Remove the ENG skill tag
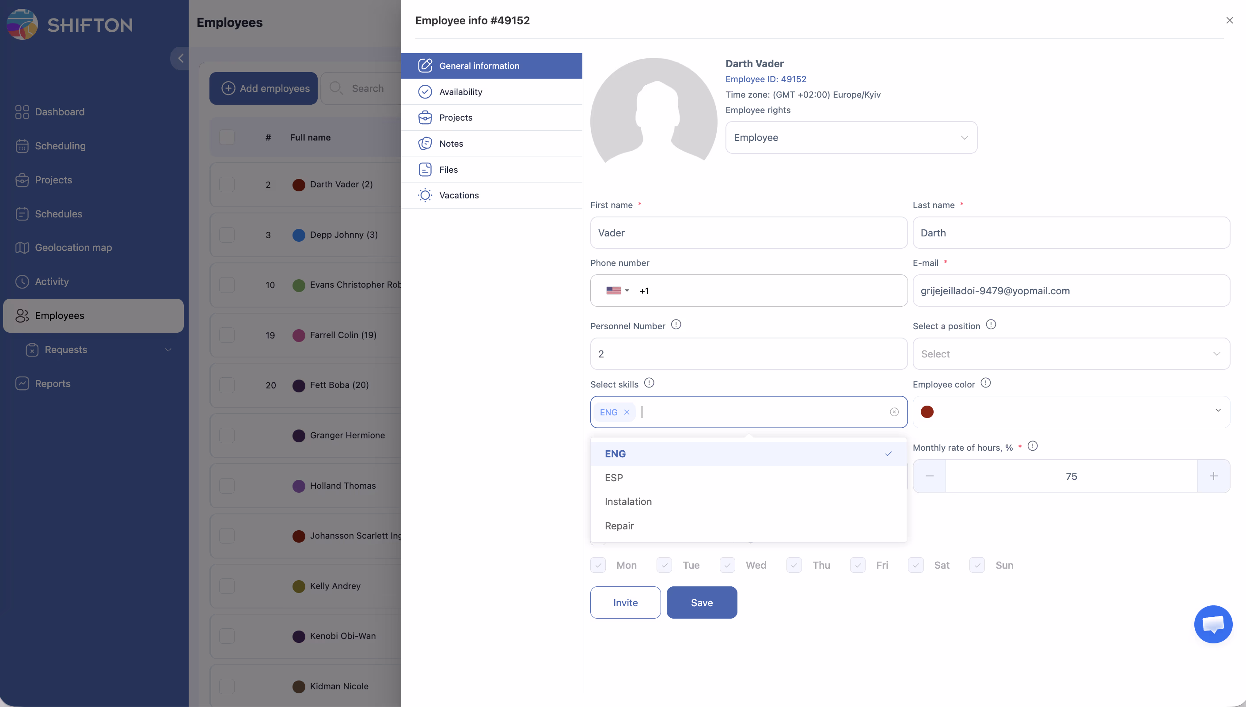This screenshot has height=707, width=1246. coord(627,412)
